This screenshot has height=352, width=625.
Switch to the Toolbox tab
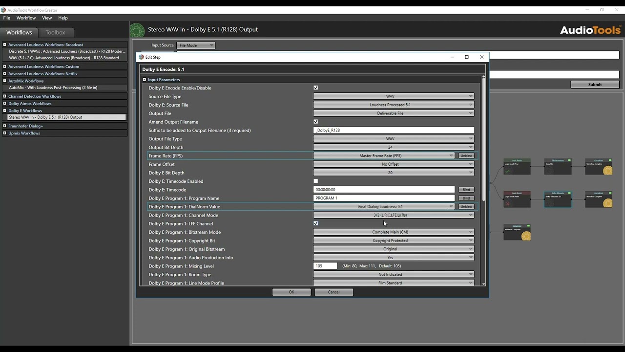(55, 32)
